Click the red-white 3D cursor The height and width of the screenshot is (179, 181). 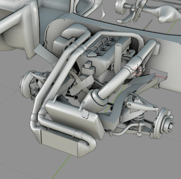pyautogui.click(x=137, y=71)
